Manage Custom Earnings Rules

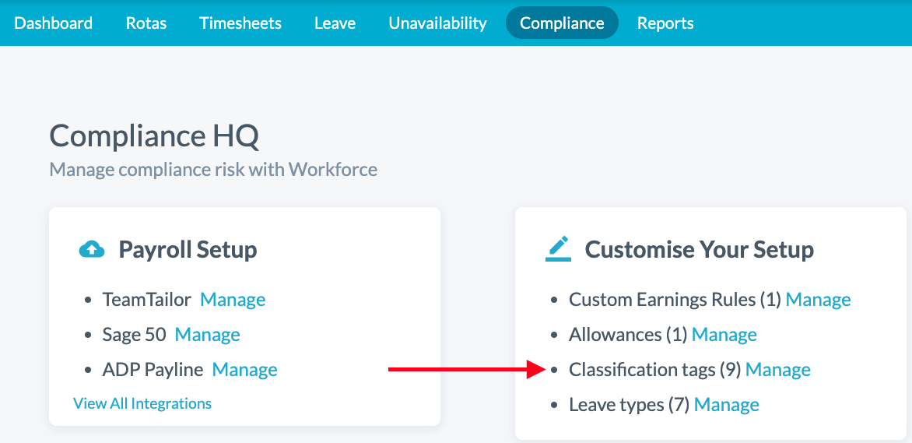tap(818, 300)
